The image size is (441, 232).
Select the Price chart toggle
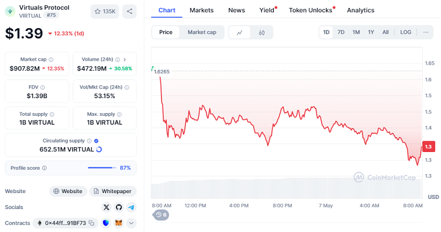point(166,32)
